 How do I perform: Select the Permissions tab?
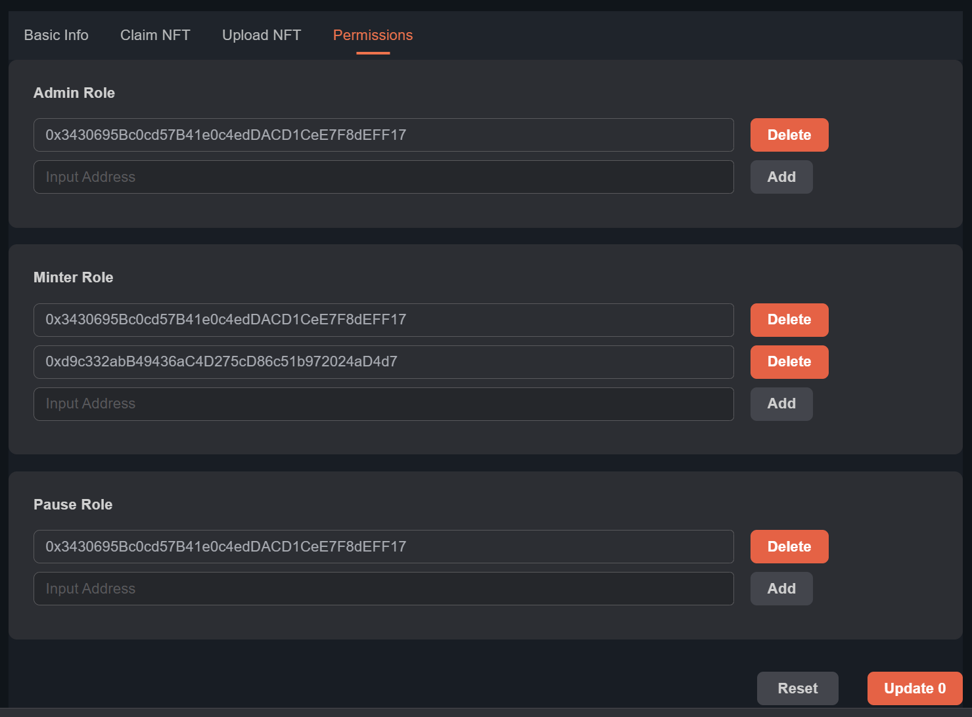point(373,35)
